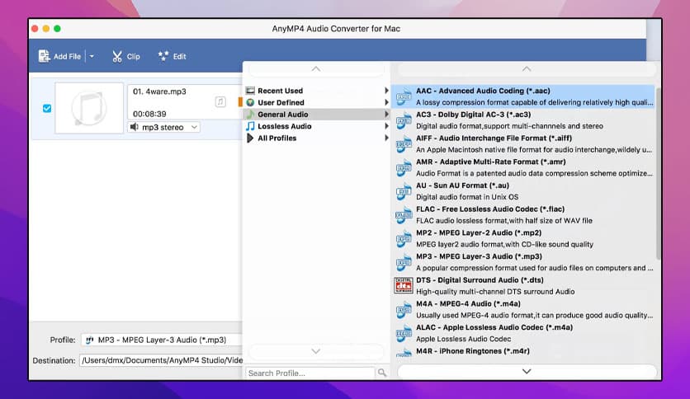
Task: Click the FLAC format icon
Action: click(x=403, y=215)
